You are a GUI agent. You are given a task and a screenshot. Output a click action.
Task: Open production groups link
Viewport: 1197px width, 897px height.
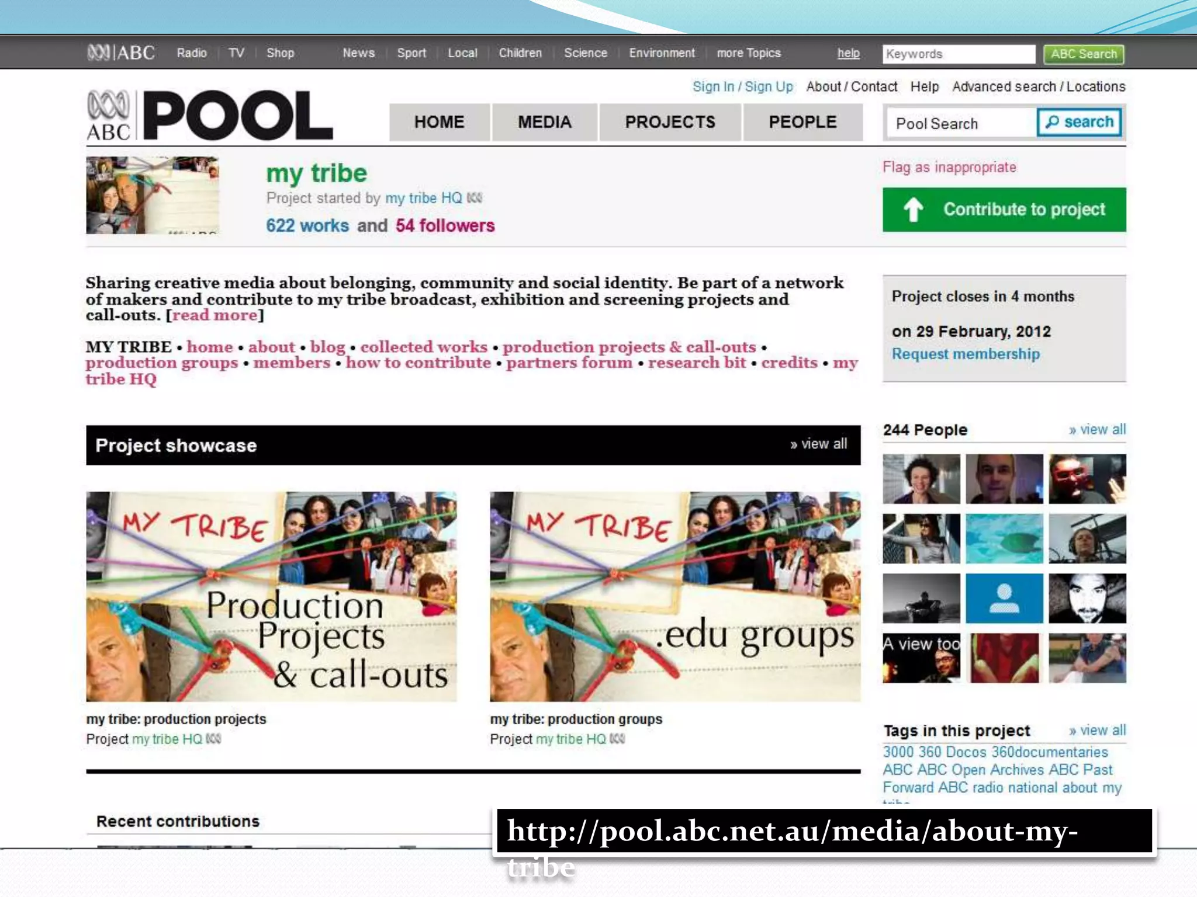coord(162,363)
